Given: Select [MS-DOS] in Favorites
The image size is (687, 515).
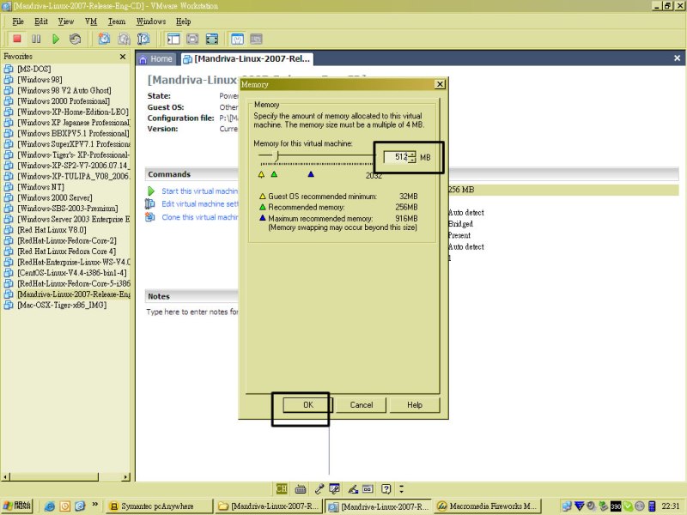Looking at the screenshot, I should coord(34,69).
